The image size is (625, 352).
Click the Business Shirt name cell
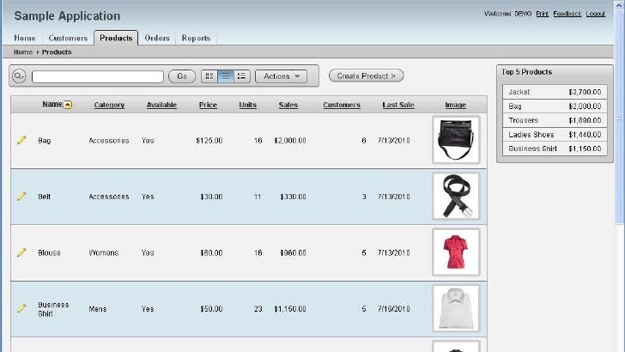pyautogui.click(x=53, y=309)
